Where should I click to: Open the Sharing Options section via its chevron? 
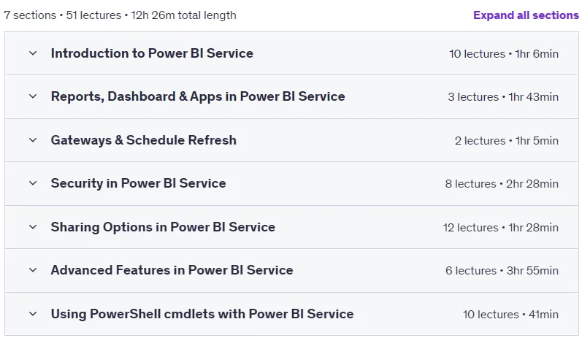33,227
